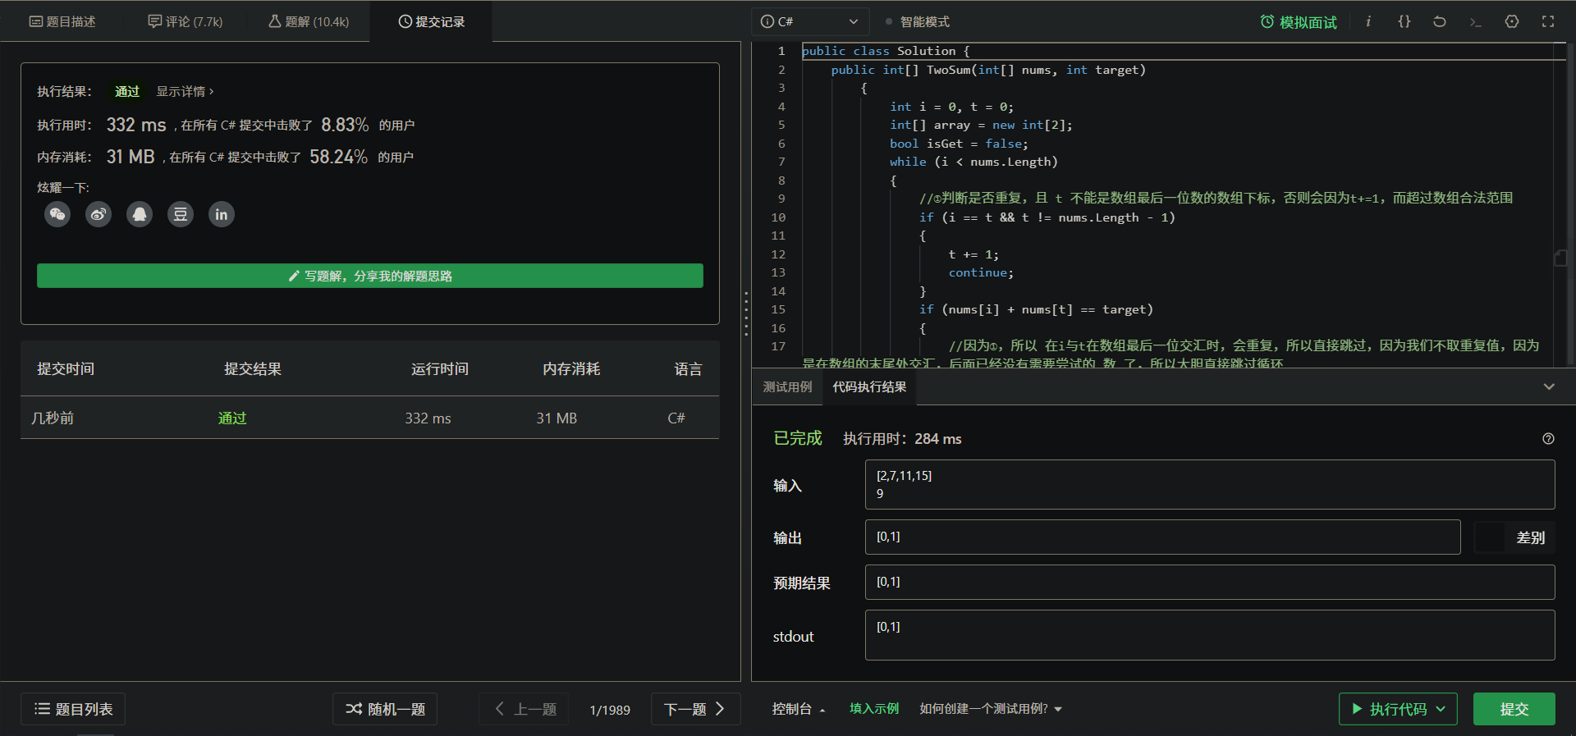Select the 代码执行结果 tab
Image resolution: width=1576 pixels, height=736 pixels.
869,386
